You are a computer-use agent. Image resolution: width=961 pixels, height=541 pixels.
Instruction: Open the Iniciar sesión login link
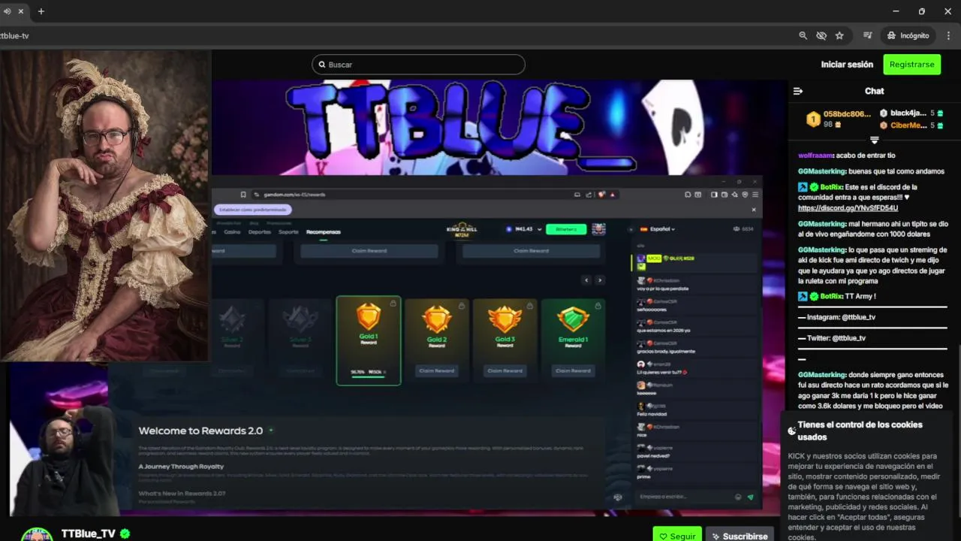click(x=847, y=65)
